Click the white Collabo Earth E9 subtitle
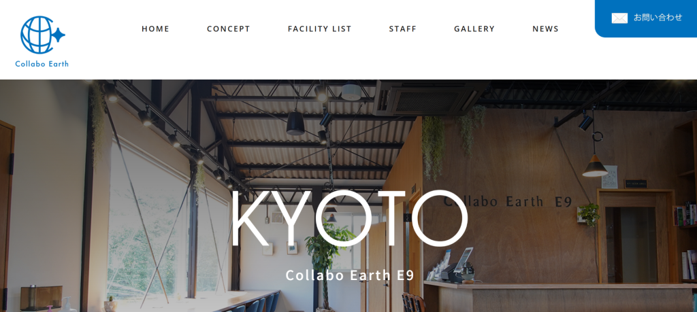The height and width of the screenshot is (312, 697). [x=350, y=275]
